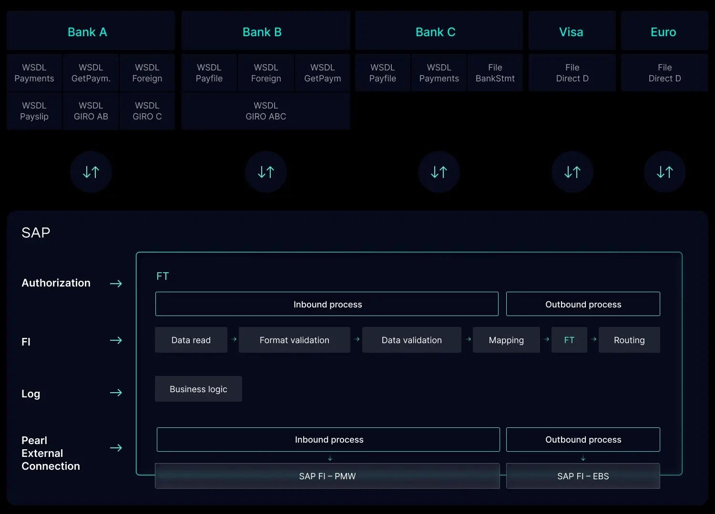Select the right arrow beside Log
This screenshot has width=715, height=514.
click(x=116, y=393)
